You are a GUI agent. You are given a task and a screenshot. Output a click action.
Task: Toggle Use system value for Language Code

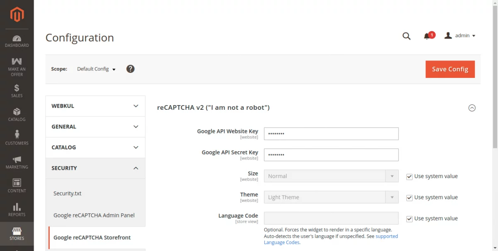410,219
